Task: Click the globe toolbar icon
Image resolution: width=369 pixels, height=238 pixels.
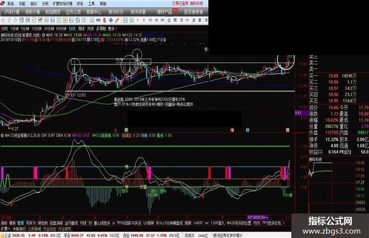Action: [77, 20]
